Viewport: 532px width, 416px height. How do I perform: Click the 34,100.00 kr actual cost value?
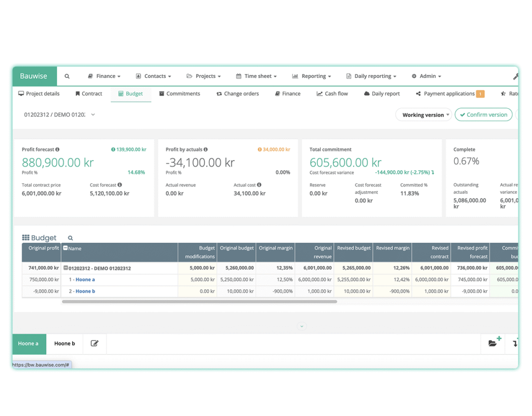[249, 194]
